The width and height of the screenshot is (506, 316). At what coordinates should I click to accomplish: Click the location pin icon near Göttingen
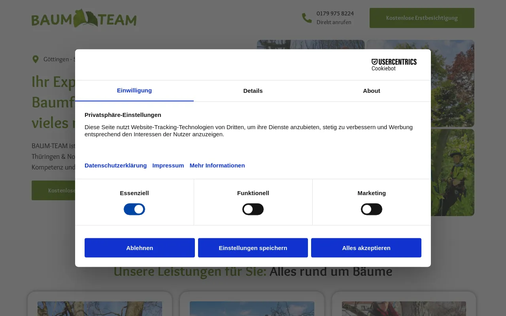36,59
